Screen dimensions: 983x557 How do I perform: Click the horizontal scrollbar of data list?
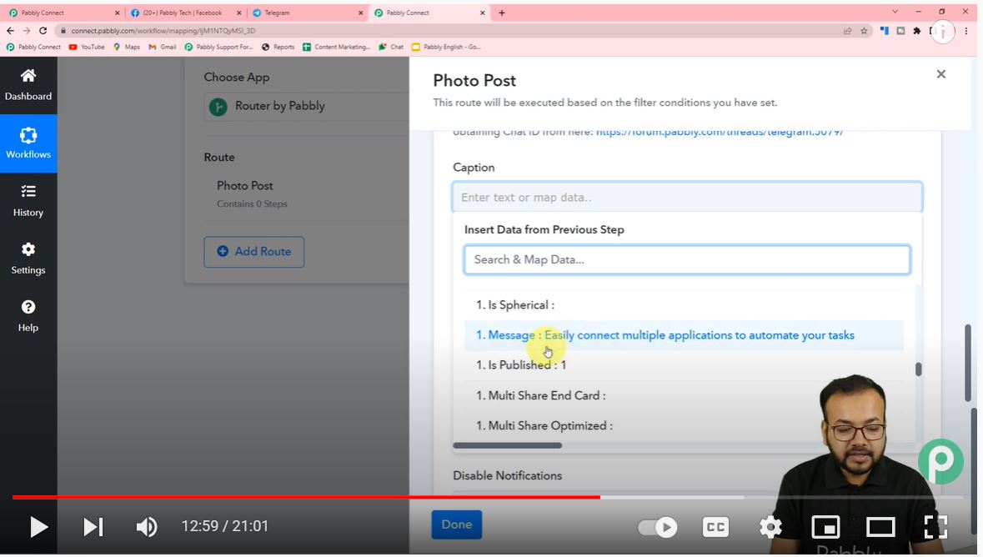tap(507, 445)
